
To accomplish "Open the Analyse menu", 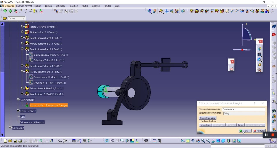I will click(96, 6).
